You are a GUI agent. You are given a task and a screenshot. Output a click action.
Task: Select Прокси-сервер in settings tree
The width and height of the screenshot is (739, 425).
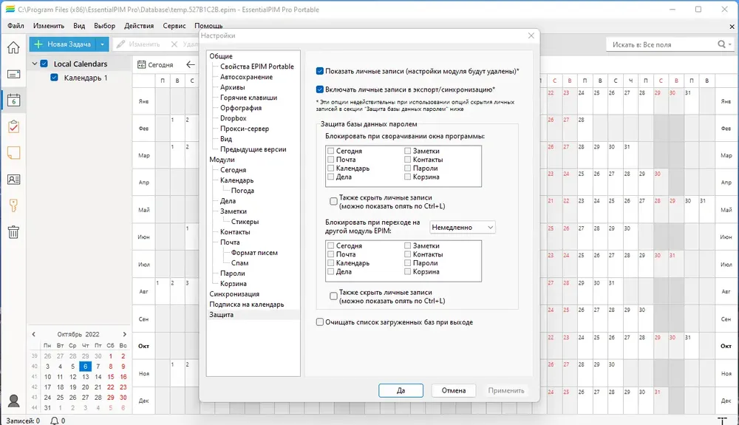pyautogui.click(x=244, y=129)
